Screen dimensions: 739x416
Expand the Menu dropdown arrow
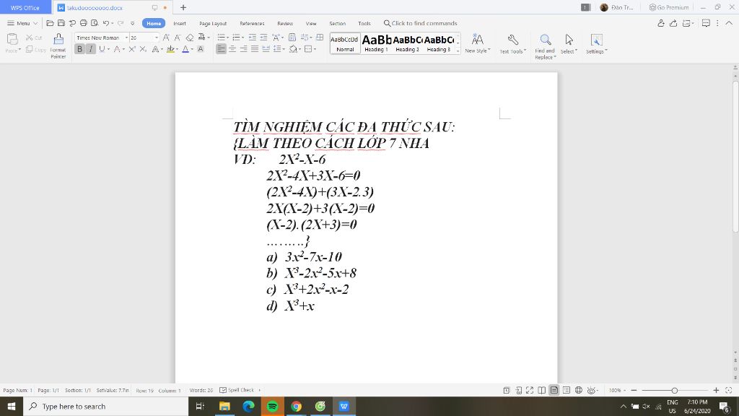click(x=35, y=23)
